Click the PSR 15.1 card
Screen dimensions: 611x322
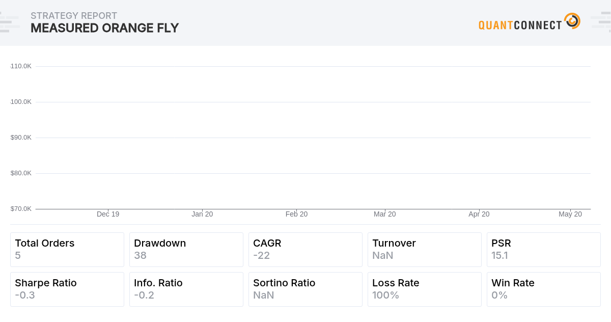click(x=544, y=250)
